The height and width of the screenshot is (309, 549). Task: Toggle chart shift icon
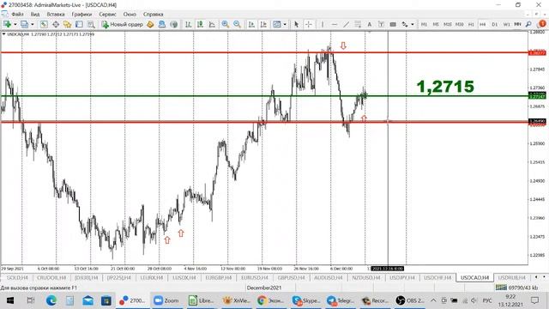point(263,24)
